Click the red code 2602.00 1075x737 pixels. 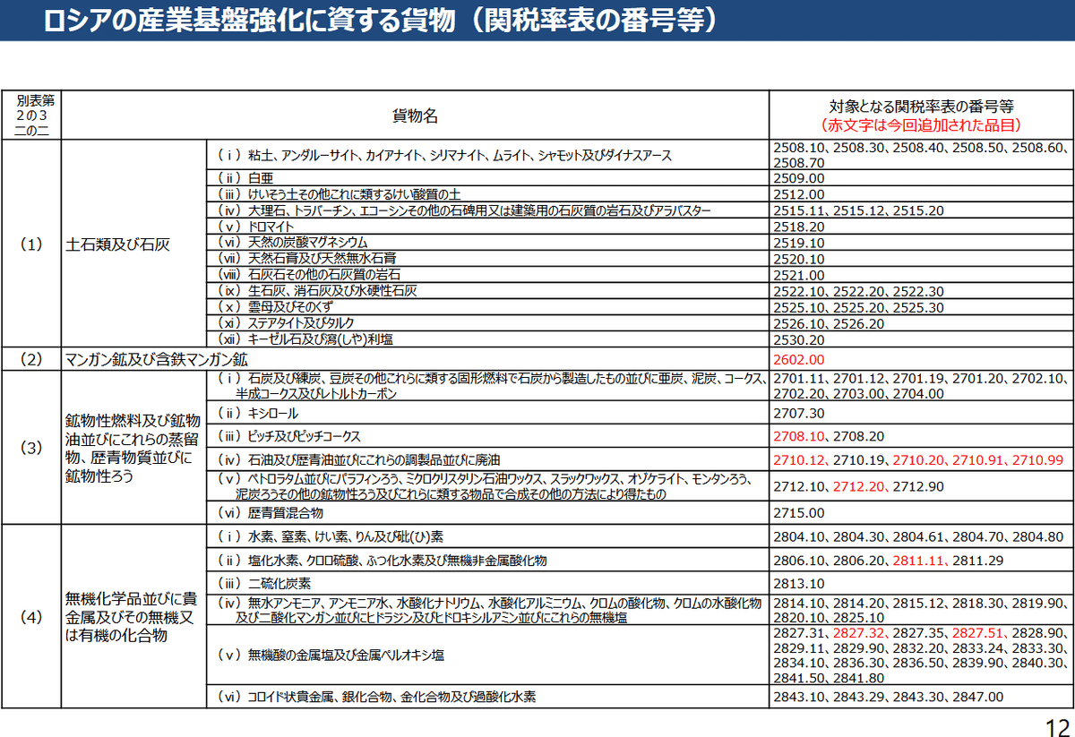[798, 360]
